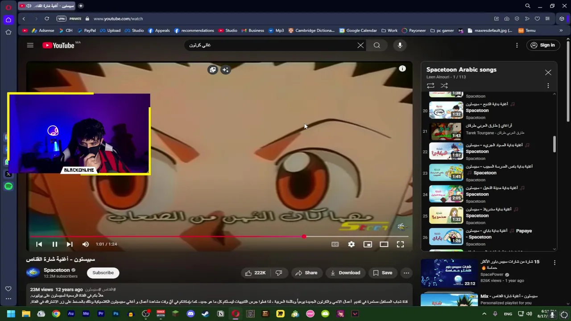This screenshot has height=321, width=571.
Task: Click the Sign in button
Action: point(542,45)
